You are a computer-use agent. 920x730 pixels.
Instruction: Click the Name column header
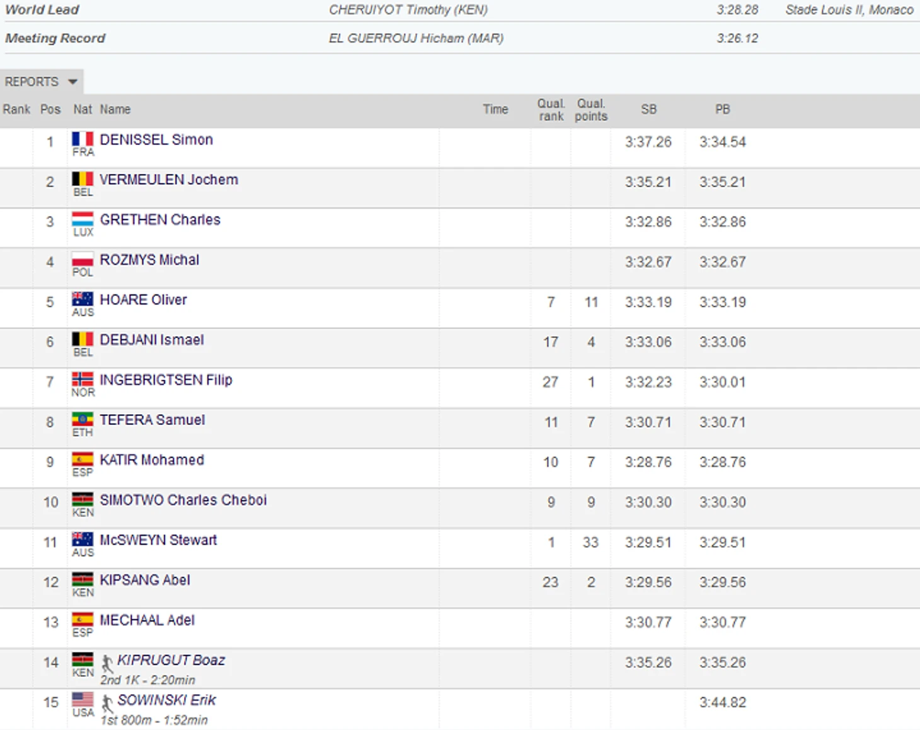click(115, 110)
